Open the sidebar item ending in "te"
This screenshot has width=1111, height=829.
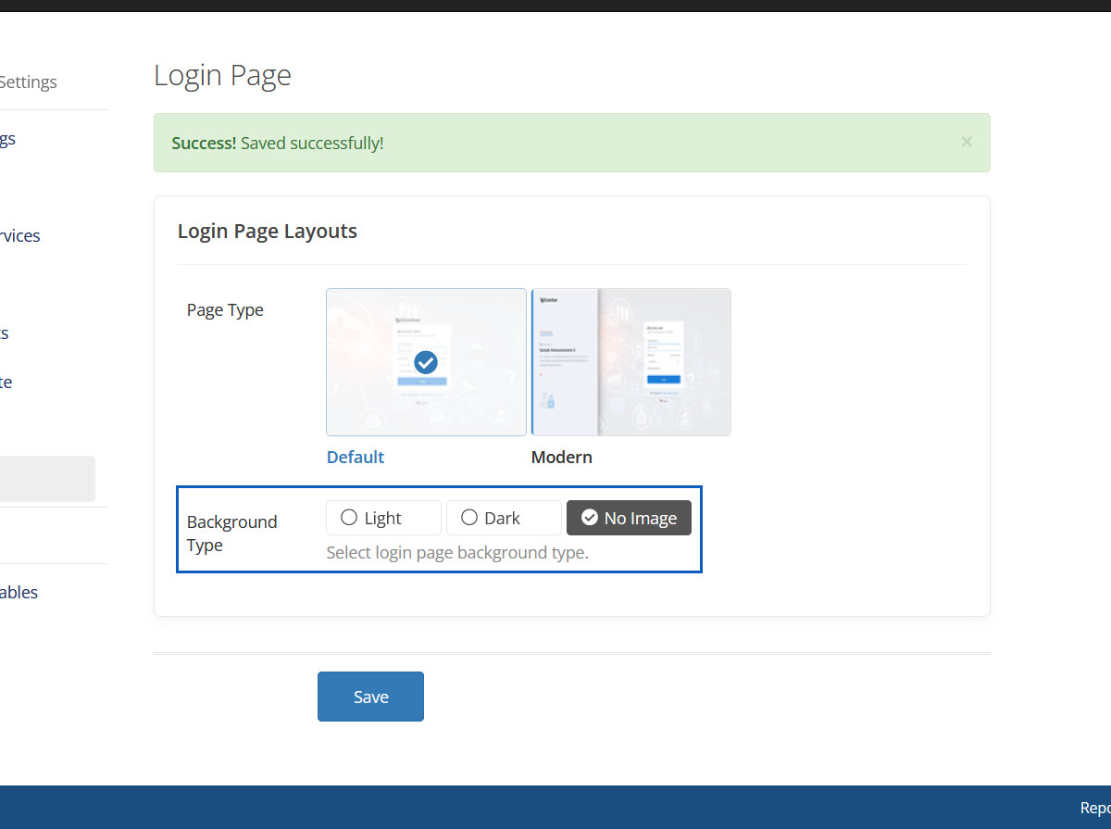[x=6, y=382]
